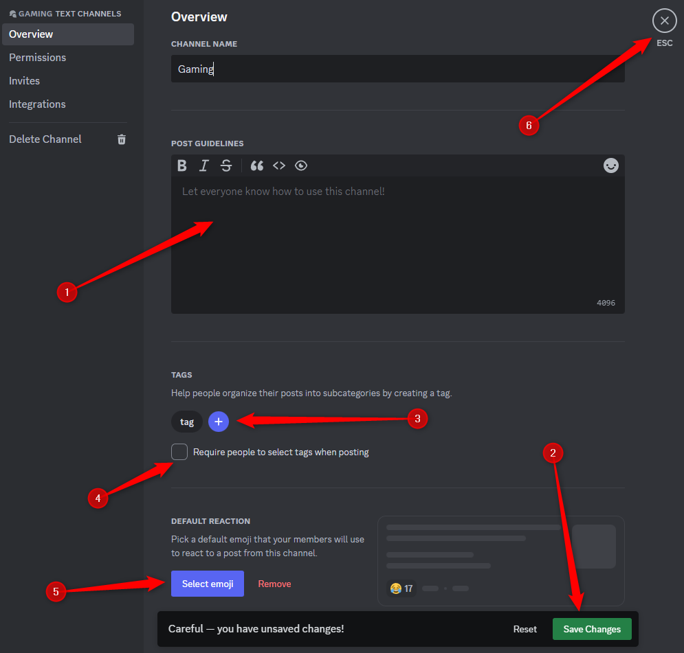Add a new tag with the plus button
The height and width of the screenshot is (653, 684).
point(218,421)
